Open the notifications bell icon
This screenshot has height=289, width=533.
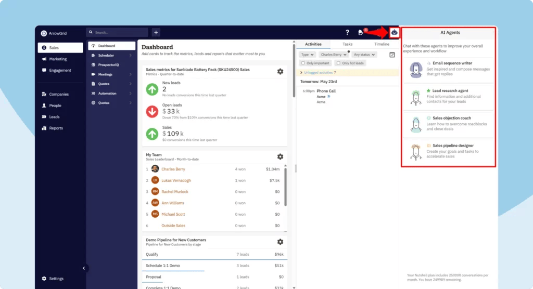361,32
